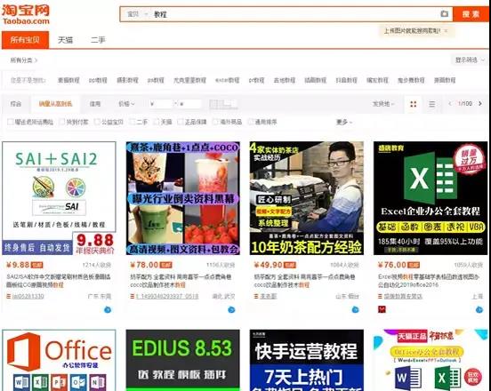Click Tmall badge icon under ¥76.00 item
This screenshot has height=391, width=491.
coord(382,309)
